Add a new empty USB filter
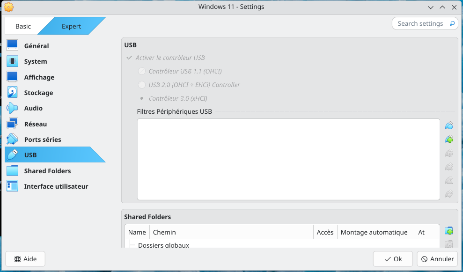 click(448, 125)
